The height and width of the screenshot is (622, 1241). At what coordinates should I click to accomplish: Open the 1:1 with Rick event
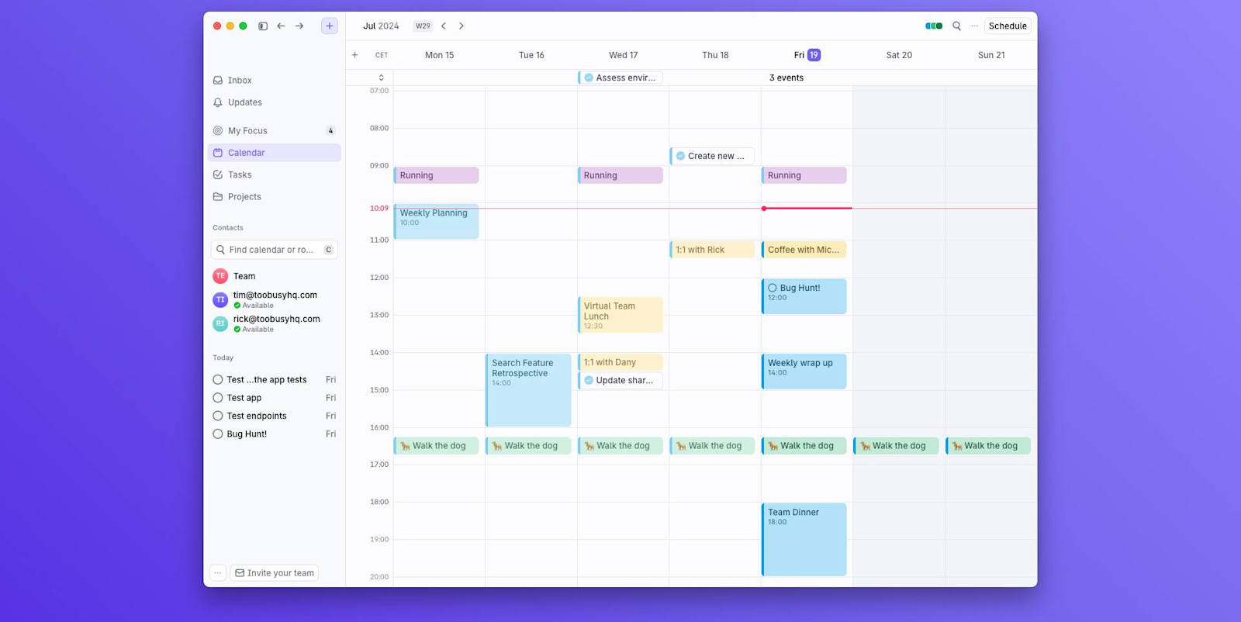712,250
